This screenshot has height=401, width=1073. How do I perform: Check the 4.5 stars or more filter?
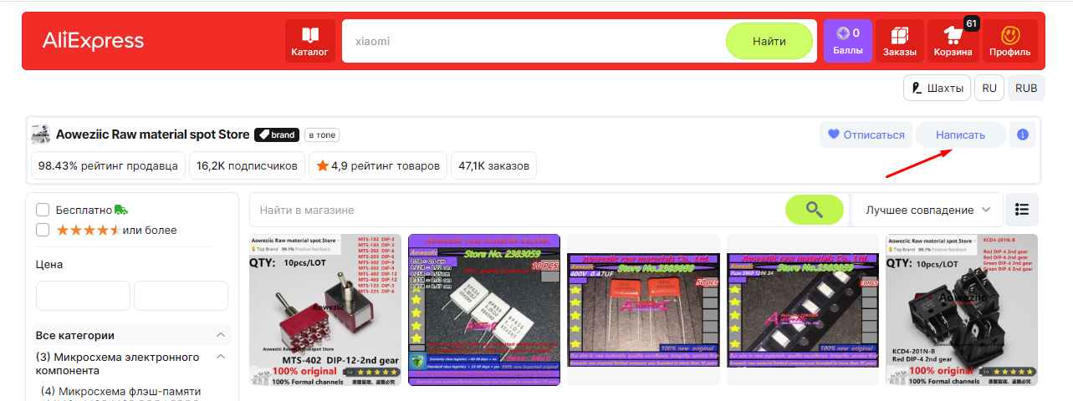[x=43, y=230]
